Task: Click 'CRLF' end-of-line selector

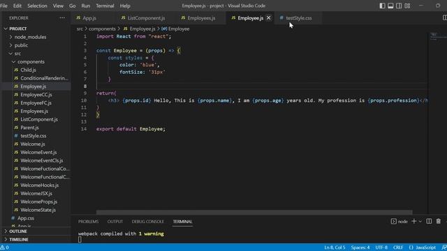Action: [398, 248]
